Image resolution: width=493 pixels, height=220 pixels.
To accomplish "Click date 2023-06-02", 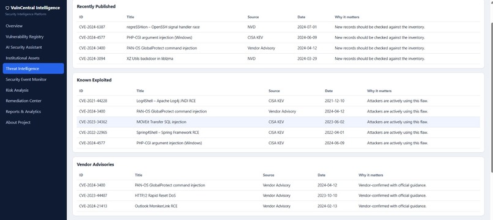I will (335, 122).
